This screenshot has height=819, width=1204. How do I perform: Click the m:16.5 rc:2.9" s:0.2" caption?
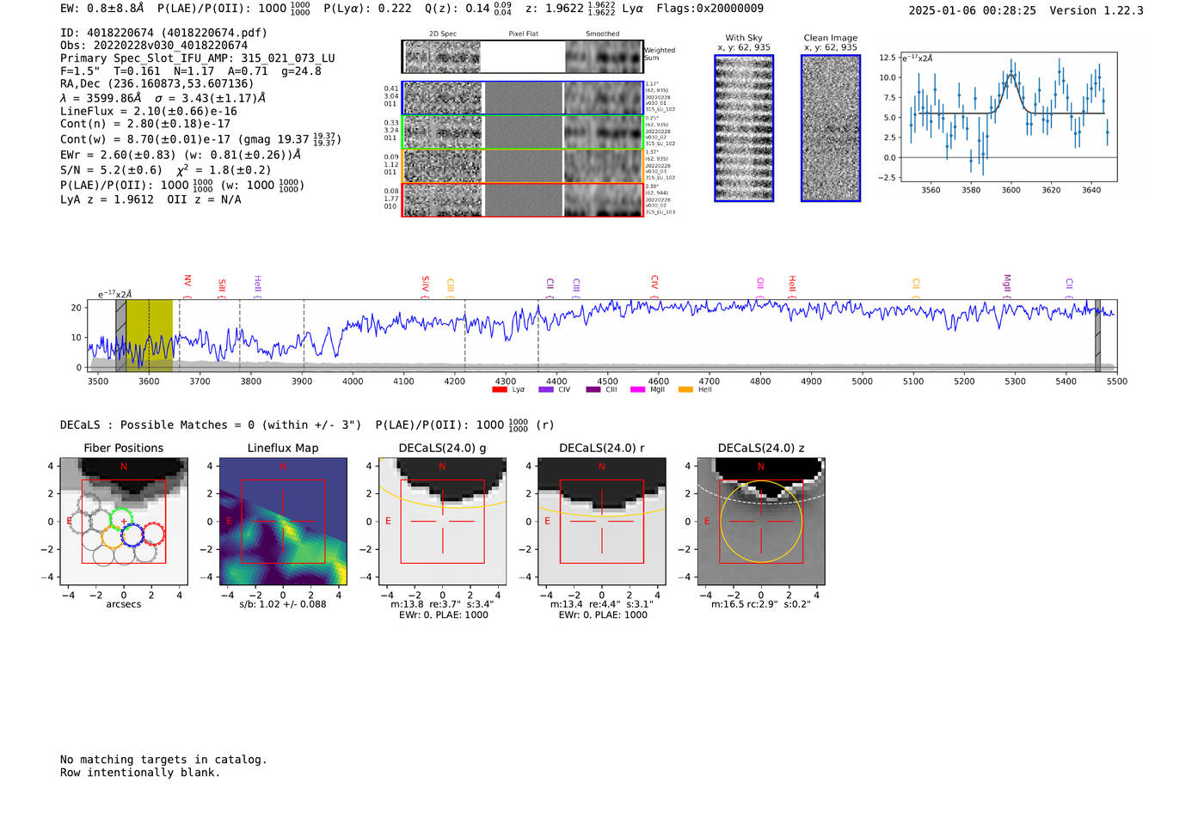click(761, 604)
